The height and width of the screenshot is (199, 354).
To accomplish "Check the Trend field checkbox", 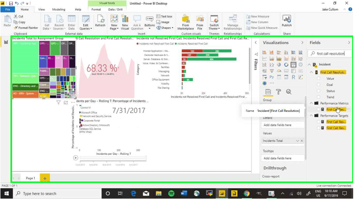I will 318,97.
